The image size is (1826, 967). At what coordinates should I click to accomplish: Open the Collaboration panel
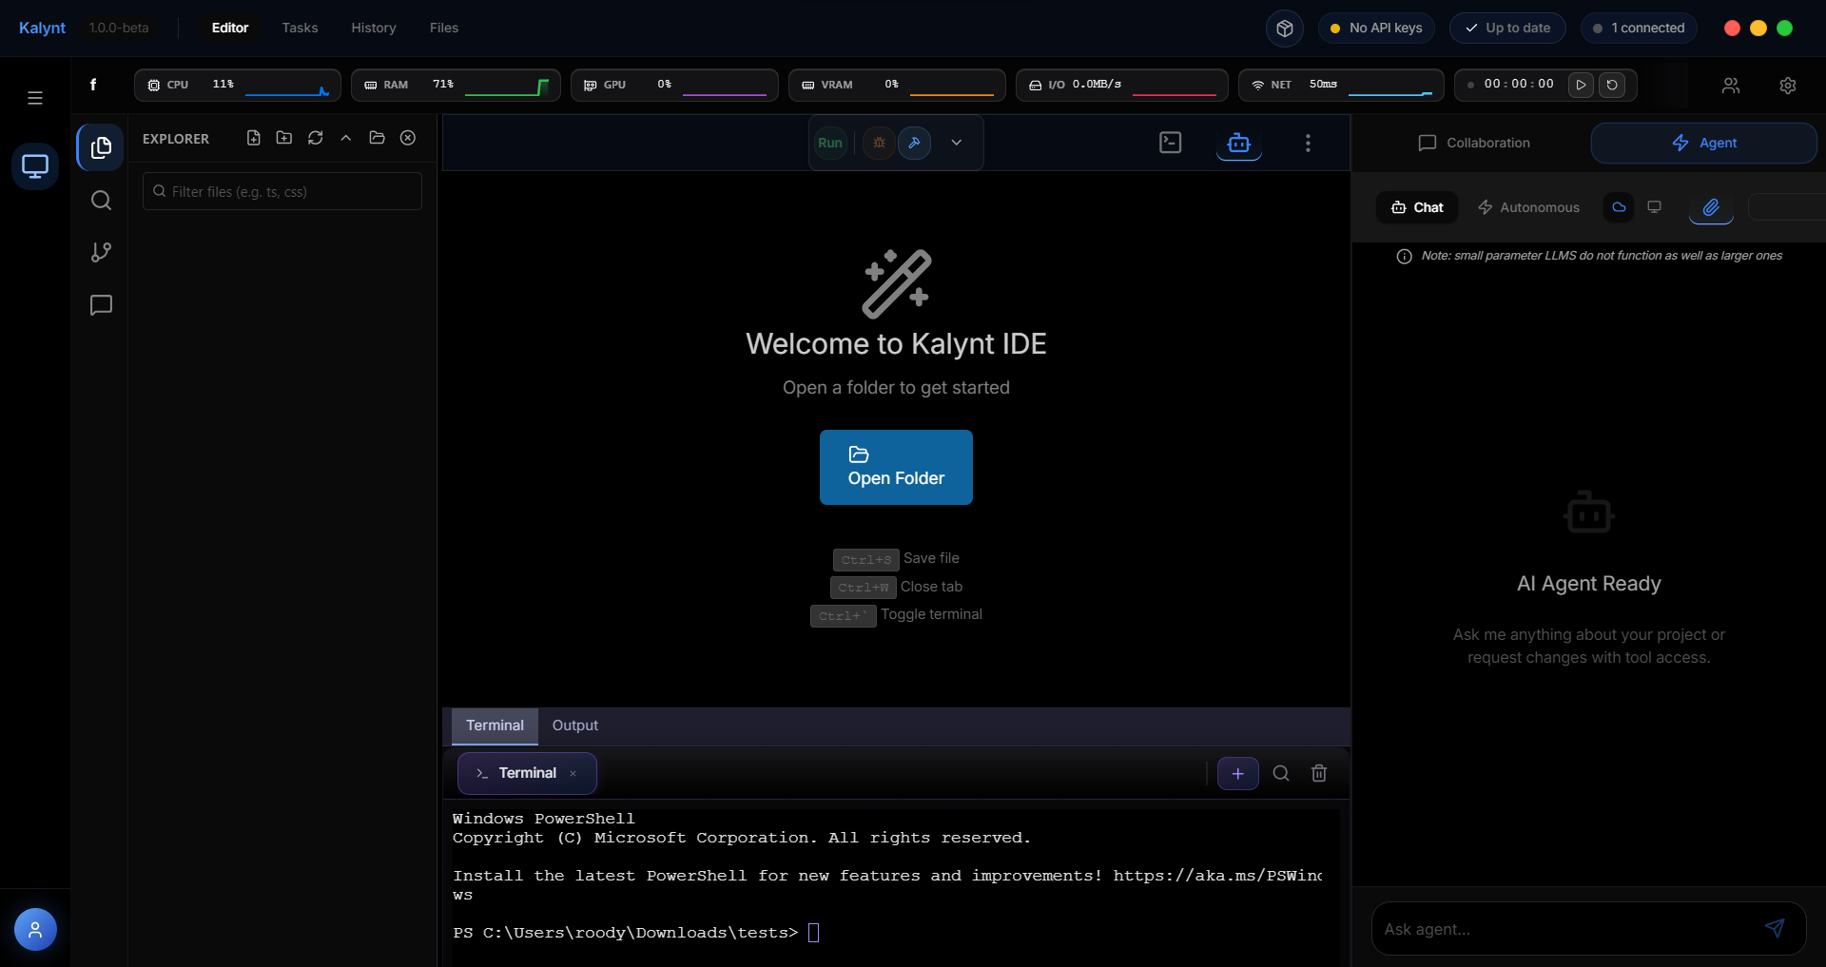(x=1473, y=143)
